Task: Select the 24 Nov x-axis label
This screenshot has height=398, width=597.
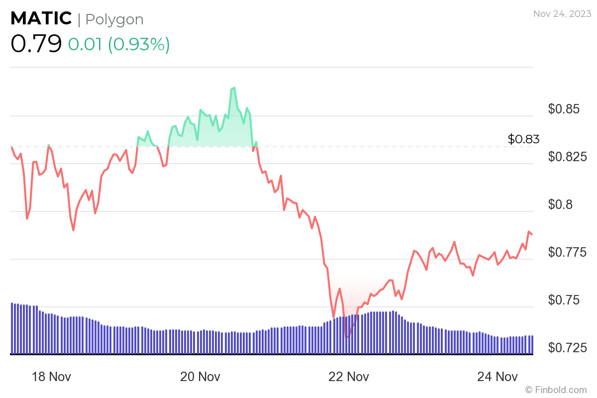Action: coord(498,377)
